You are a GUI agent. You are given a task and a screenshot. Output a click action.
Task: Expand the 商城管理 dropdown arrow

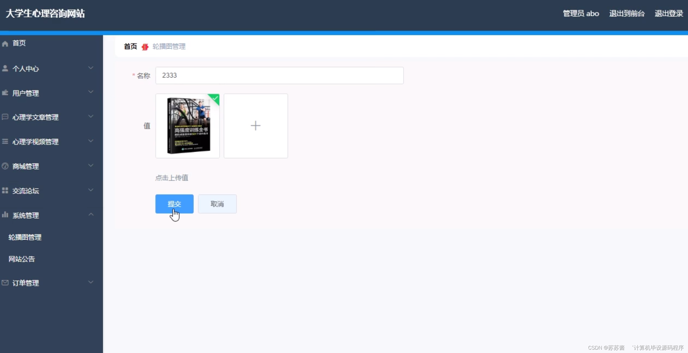pyautogui.click(x=90, y=165)
